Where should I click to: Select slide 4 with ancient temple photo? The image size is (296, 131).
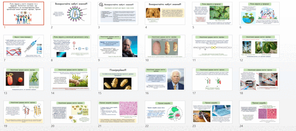165,14
